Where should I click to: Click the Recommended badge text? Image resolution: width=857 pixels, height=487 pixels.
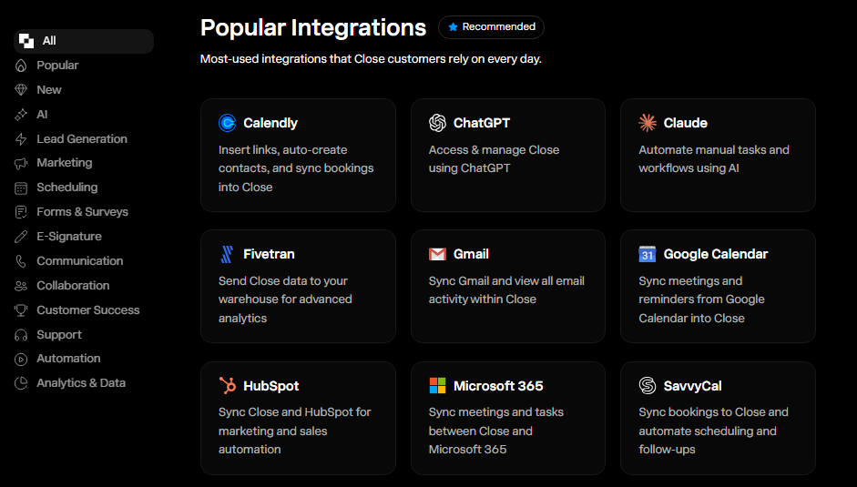pos(499,26)
